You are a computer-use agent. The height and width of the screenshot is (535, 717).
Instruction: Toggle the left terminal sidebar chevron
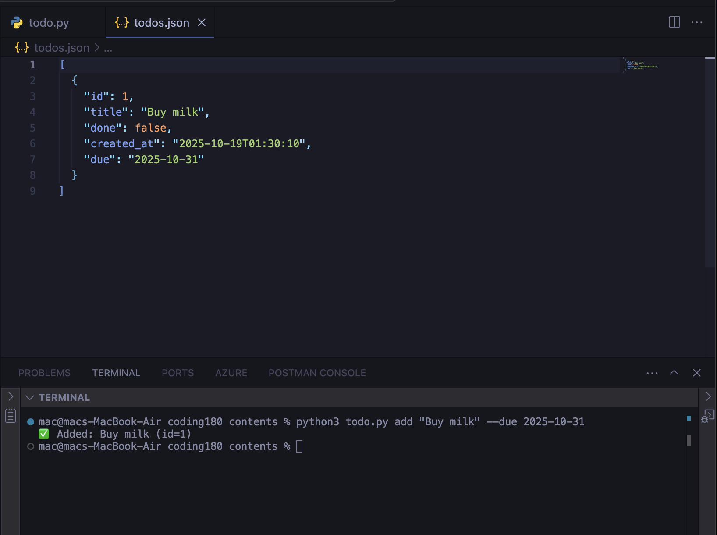(11, 396)
